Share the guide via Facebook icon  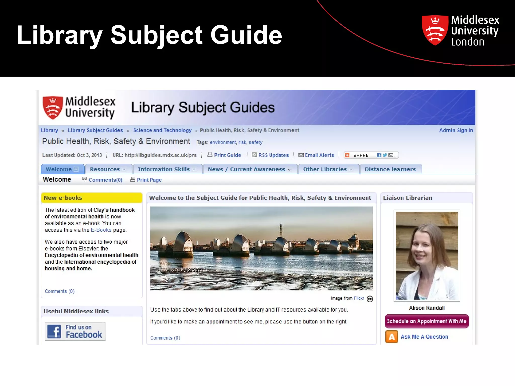click(379, 155)
